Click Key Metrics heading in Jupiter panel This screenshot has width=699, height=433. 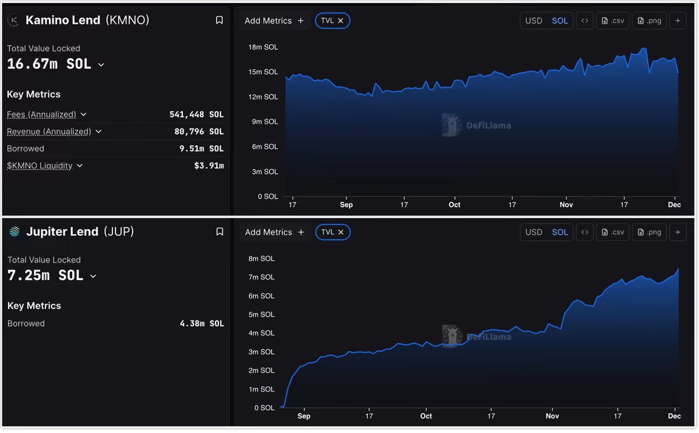pos(34,306)
